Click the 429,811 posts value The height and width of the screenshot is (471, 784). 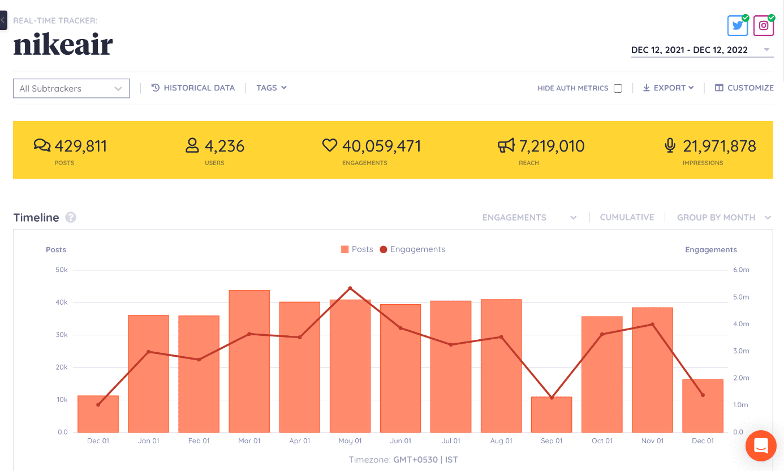(x=81, y=146)
